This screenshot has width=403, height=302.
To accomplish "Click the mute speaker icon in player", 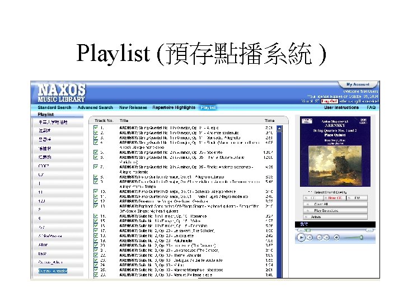I will pos(337,238).
